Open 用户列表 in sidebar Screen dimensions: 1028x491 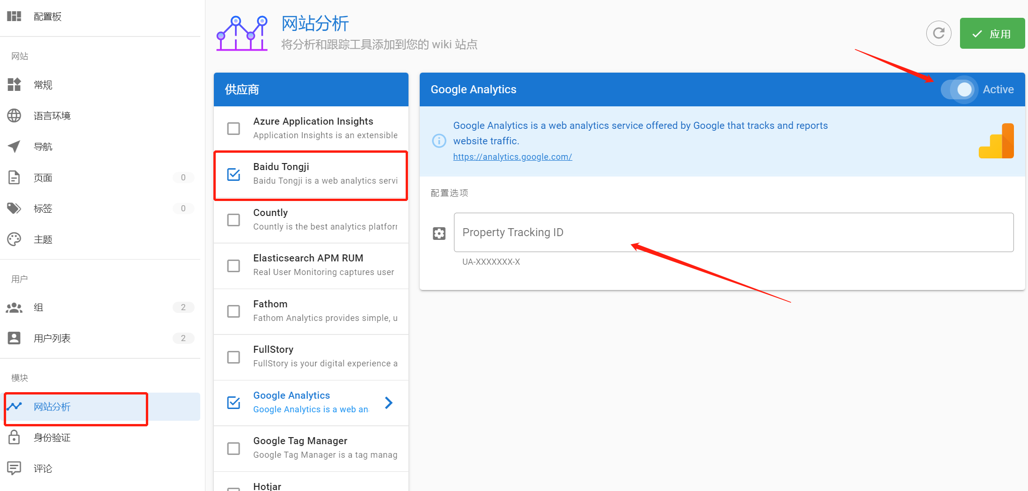pyautogui.click(x=100, y=338)
